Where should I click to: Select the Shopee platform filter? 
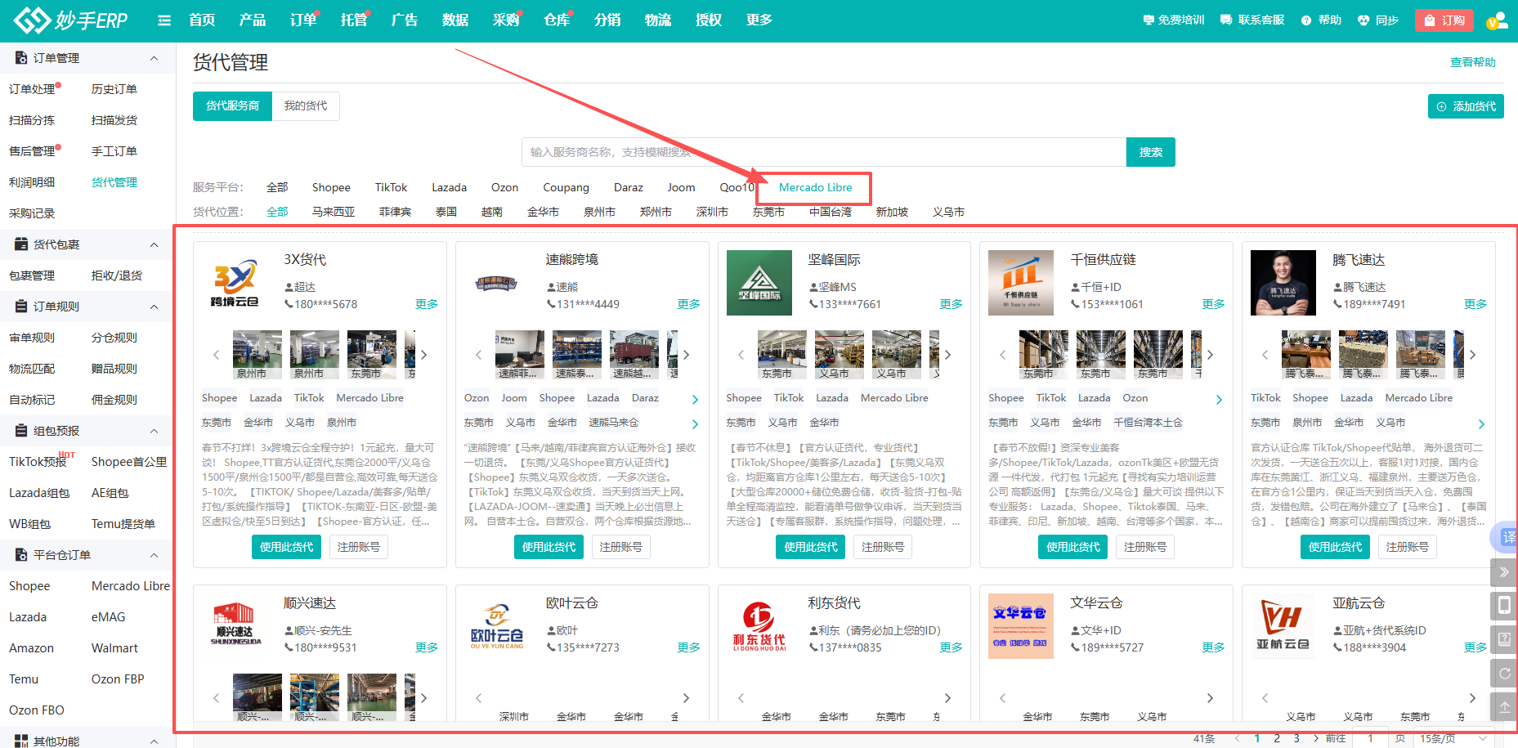[x=331, y=187]
